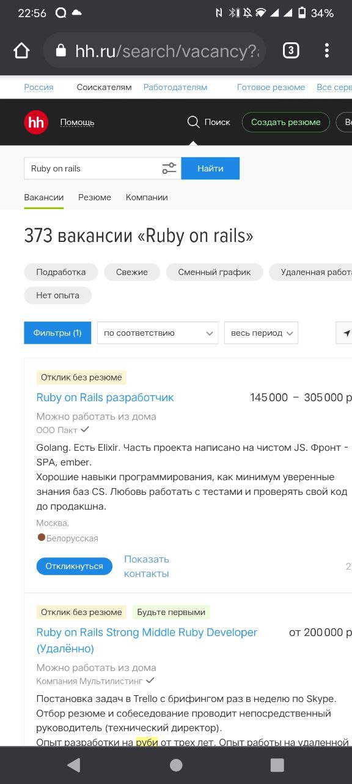352x784 pixels.
Task: Open the Помощь link
Action: coord(77,122)
